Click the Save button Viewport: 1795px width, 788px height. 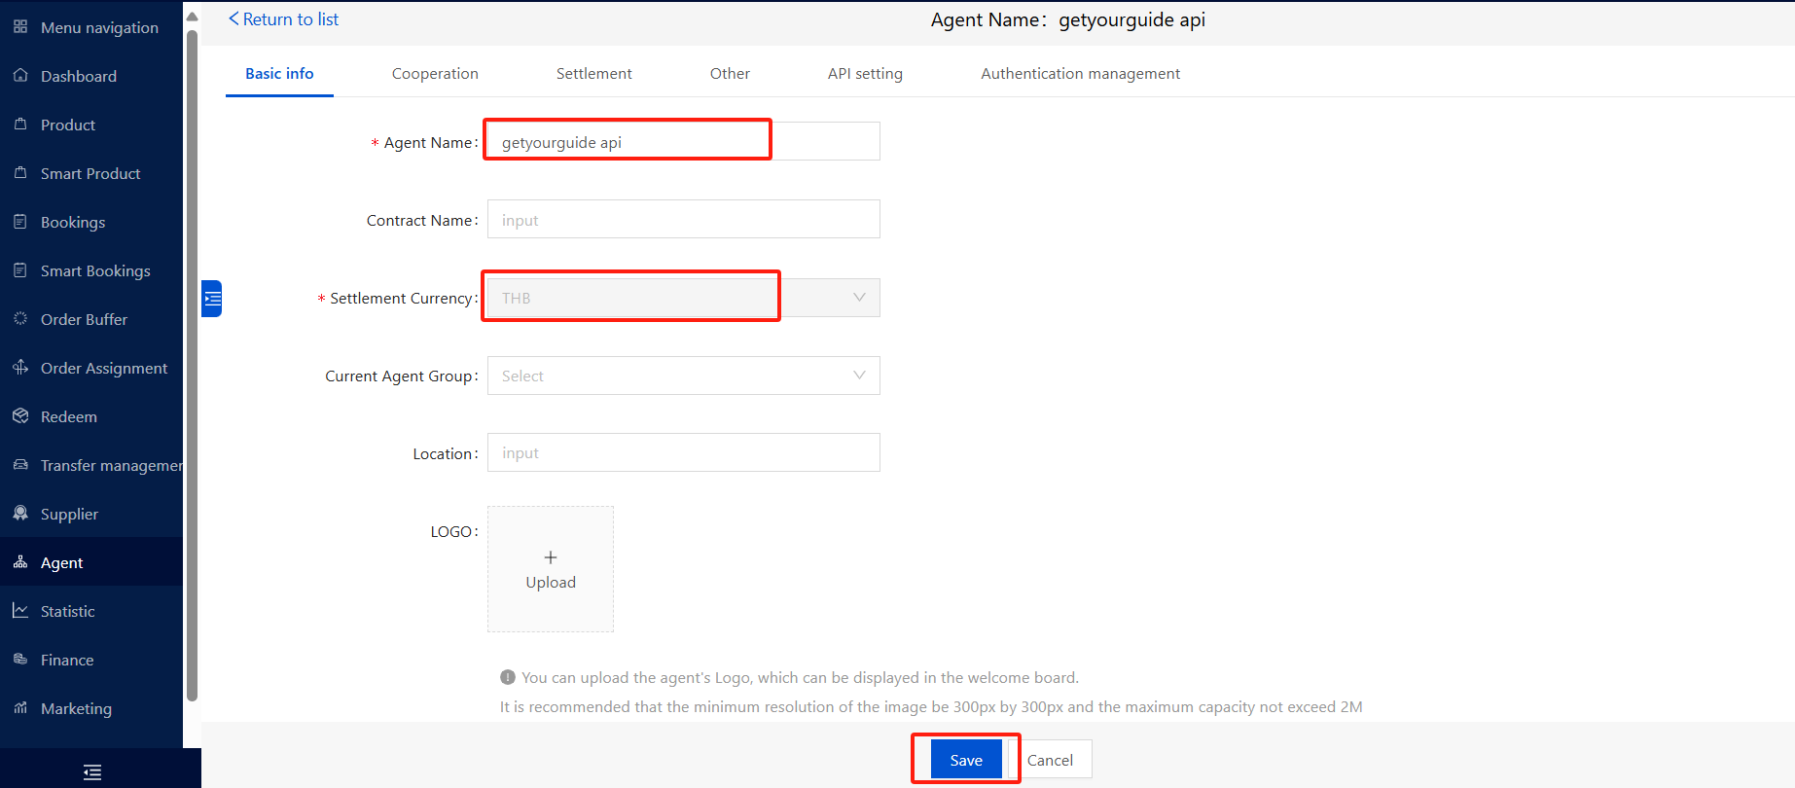[x=965, y=760]
